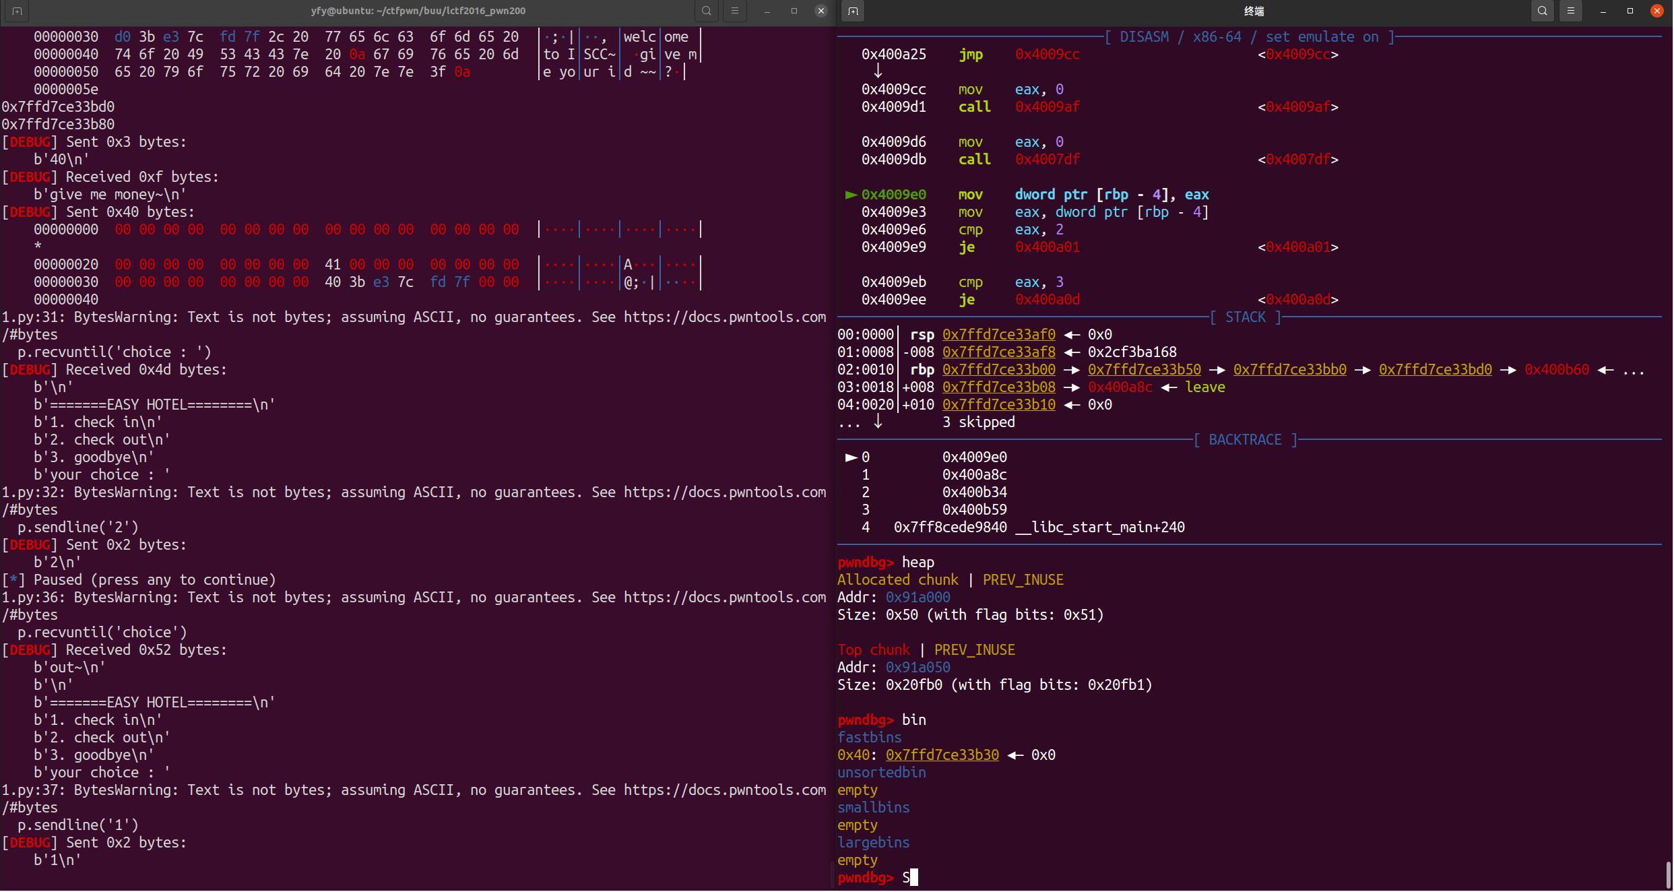Click fastbin address 0x7ffd7ce33b30
The height and width of the screenshot is (892, 1674).
coord(942,755)
